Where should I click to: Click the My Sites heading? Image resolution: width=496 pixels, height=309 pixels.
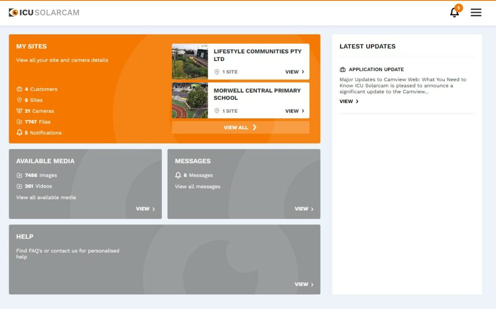(x=31, y=46)
